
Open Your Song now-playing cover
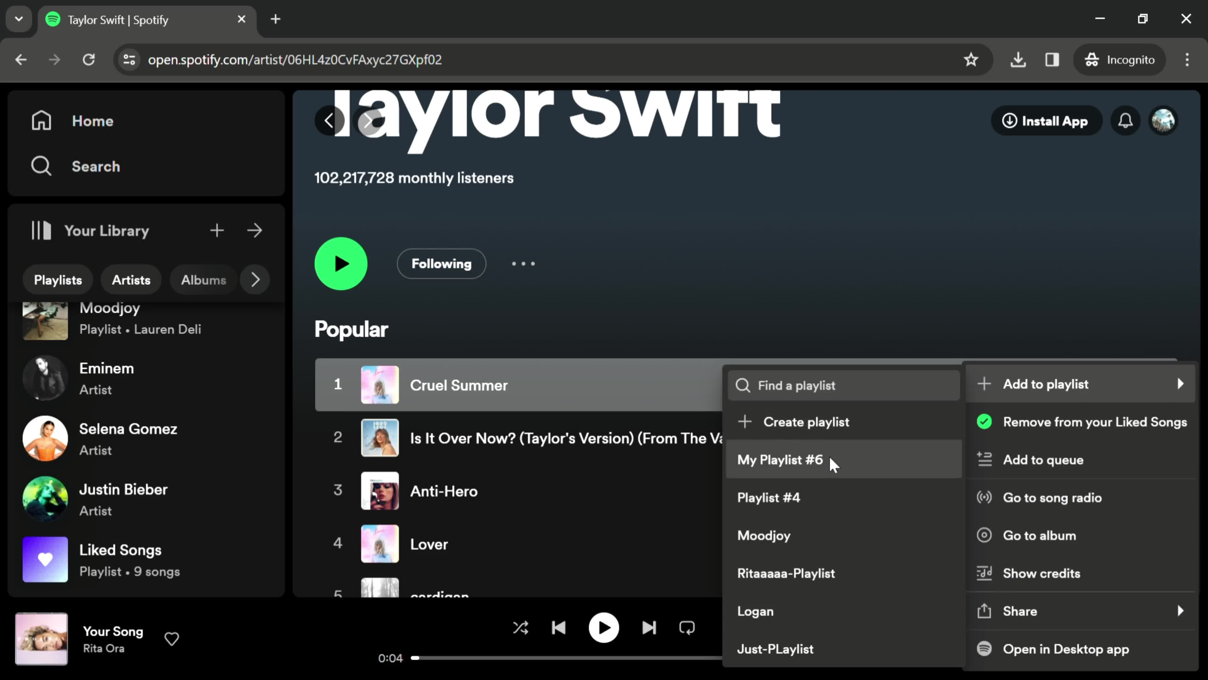(41, 639)
